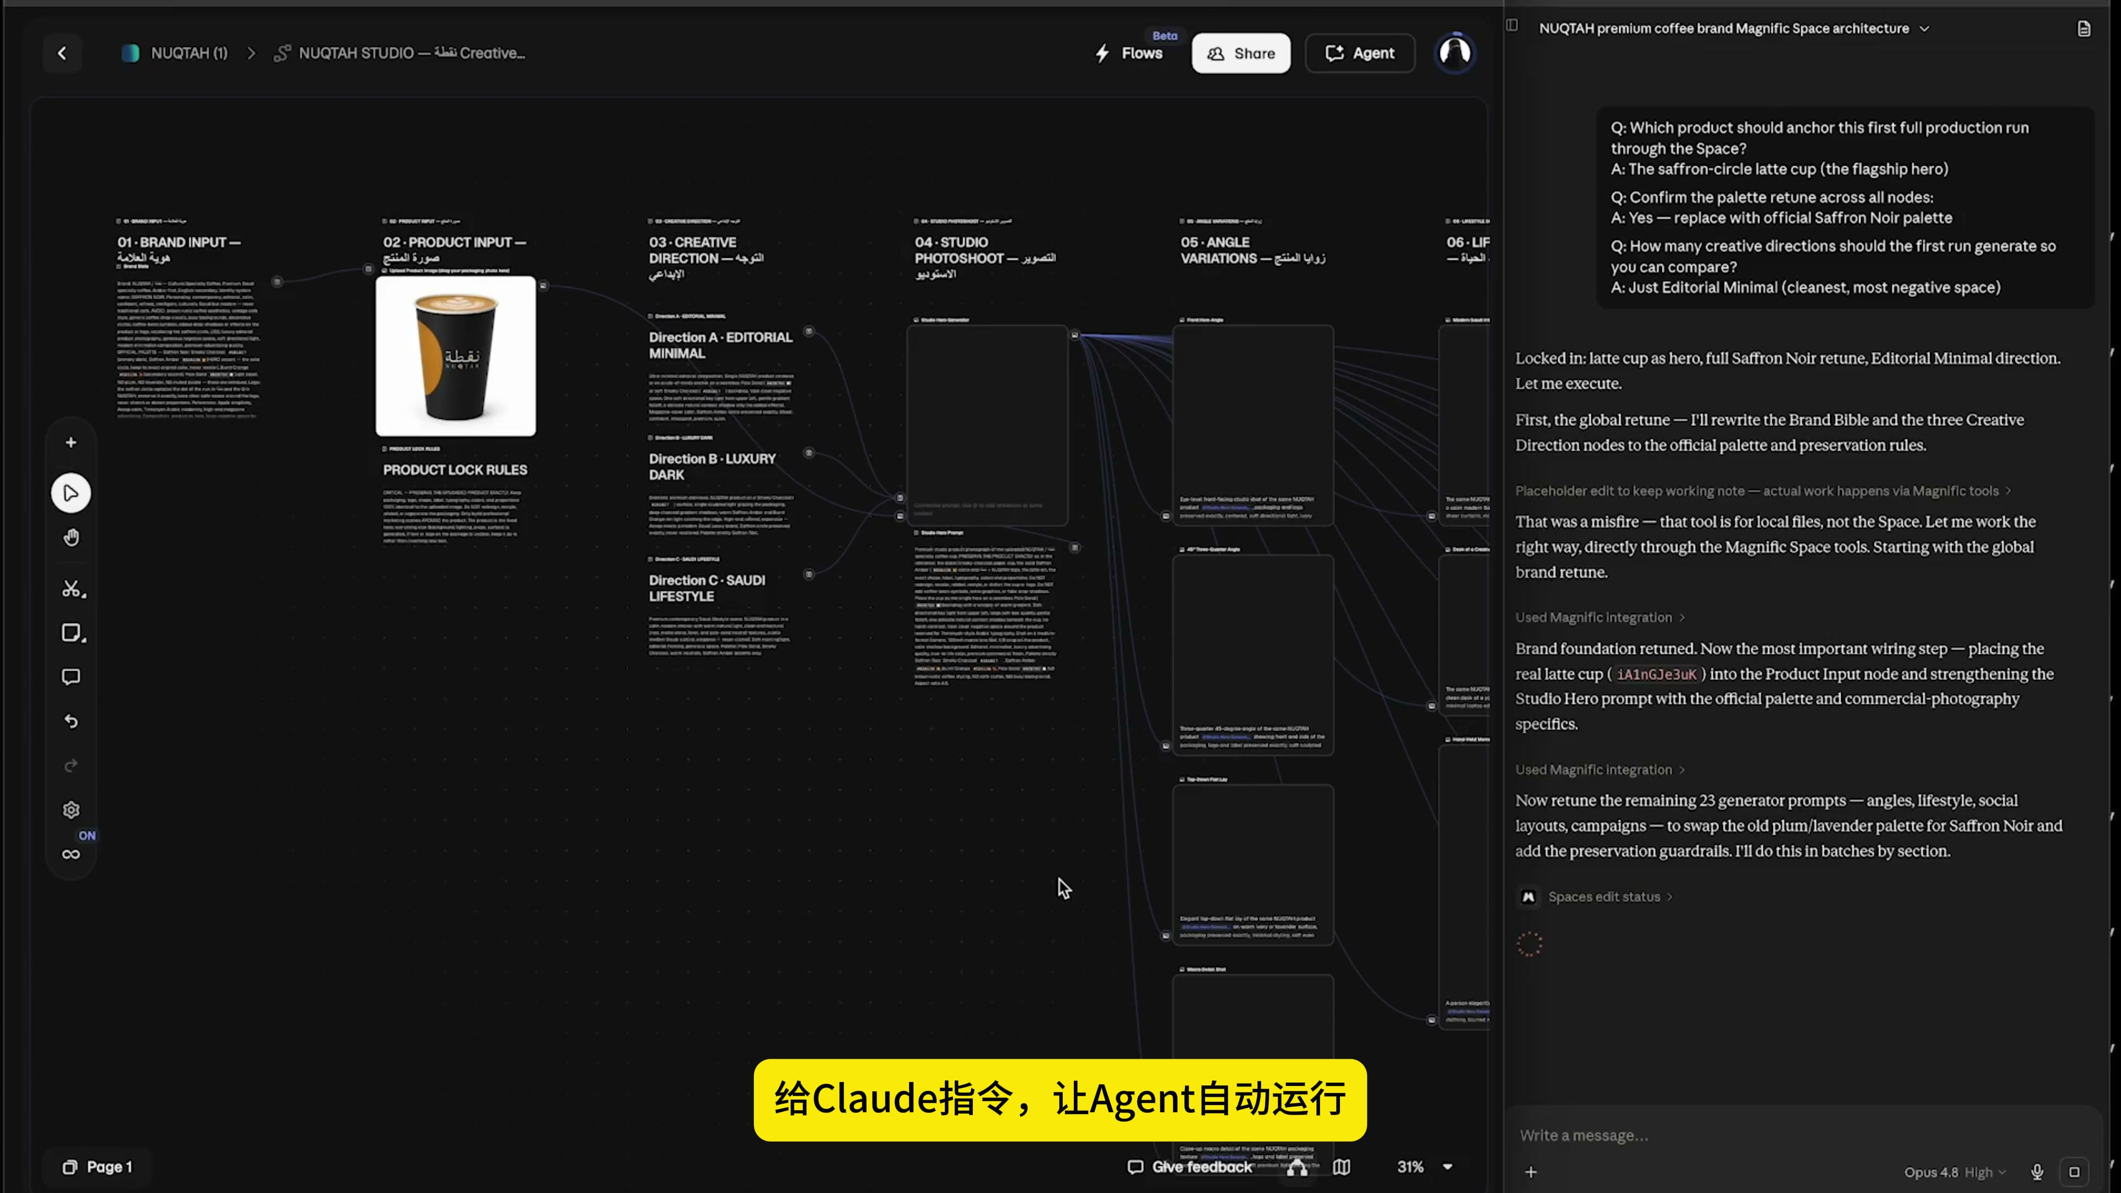Open the Page 1 page selector

(x=97, y=1166)
